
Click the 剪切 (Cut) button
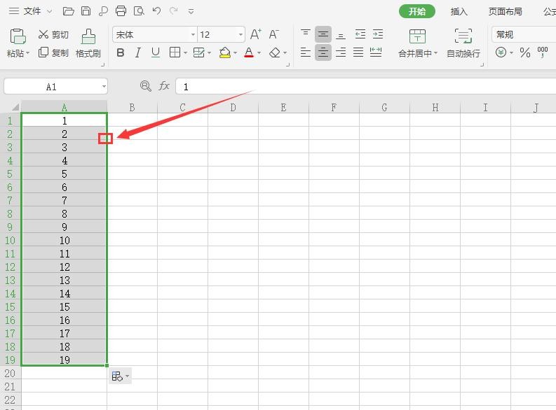click(53, 34)
